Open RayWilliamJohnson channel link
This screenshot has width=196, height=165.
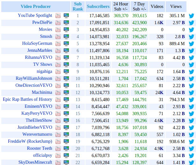[34, 79]
